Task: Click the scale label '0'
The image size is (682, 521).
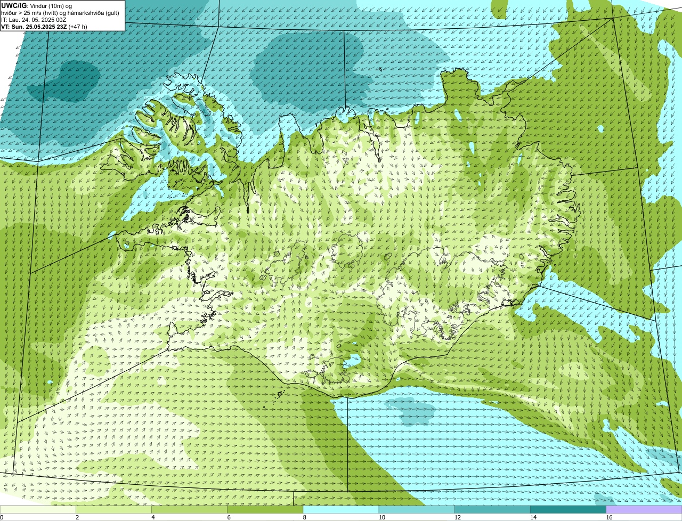Action: [x=2, y=517]
